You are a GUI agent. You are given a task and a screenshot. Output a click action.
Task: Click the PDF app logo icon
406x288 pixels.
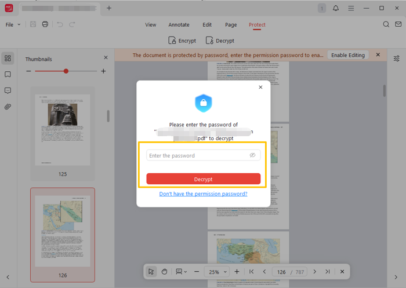(9, 8)
